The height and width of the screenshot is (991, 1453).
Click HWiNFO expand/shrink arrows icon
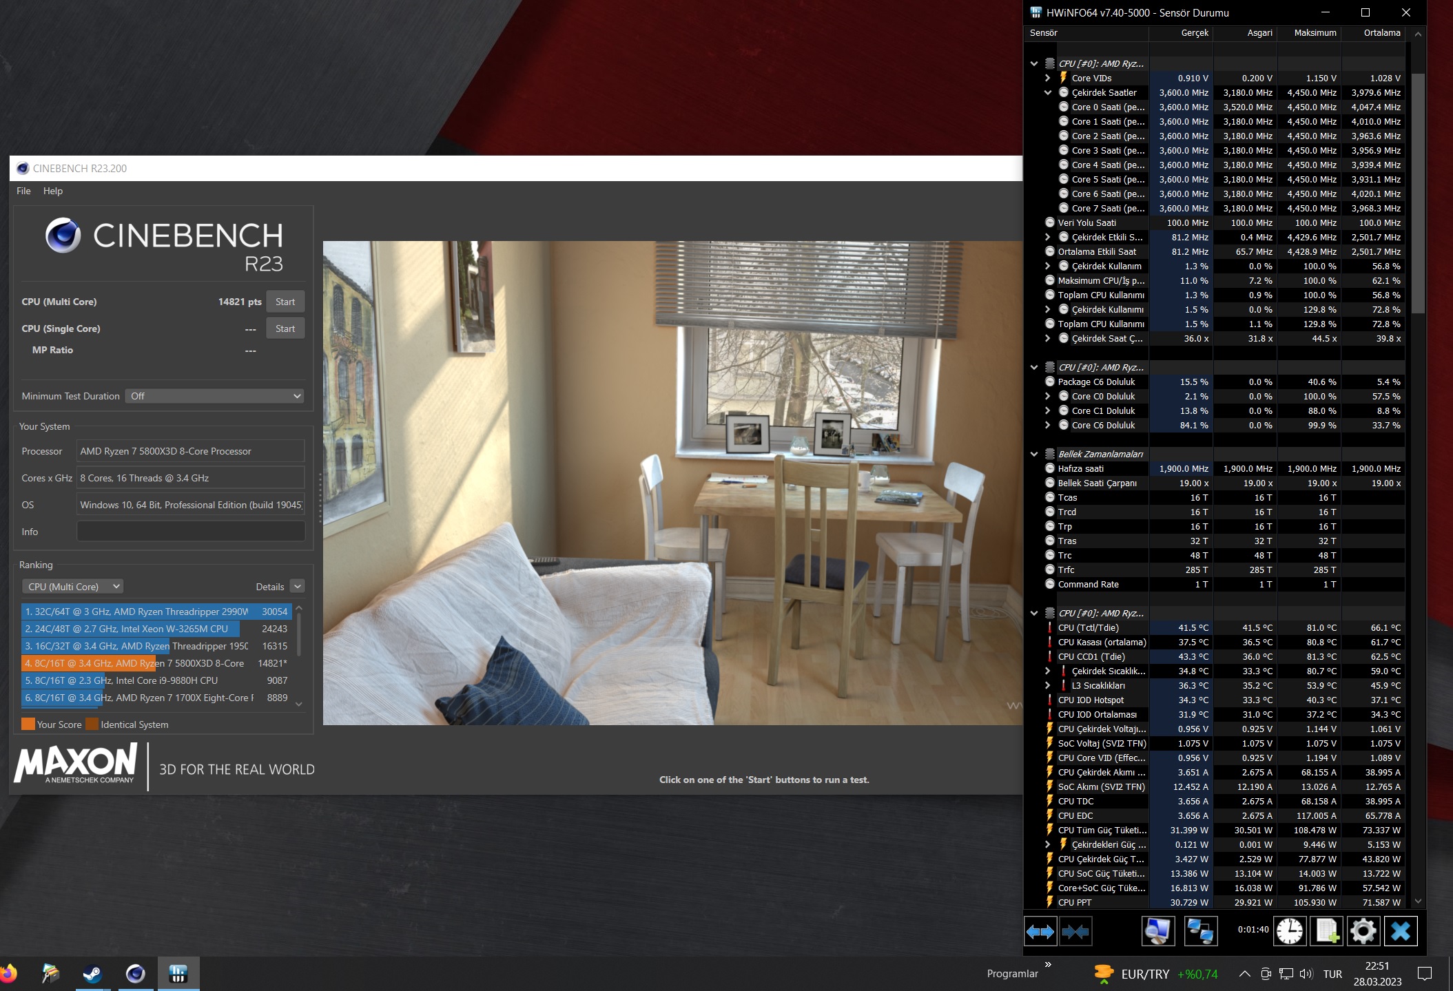coord(1040,932)
